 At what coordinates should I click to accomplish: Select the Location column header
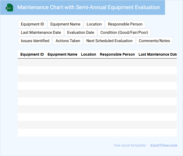pos(88,55)
